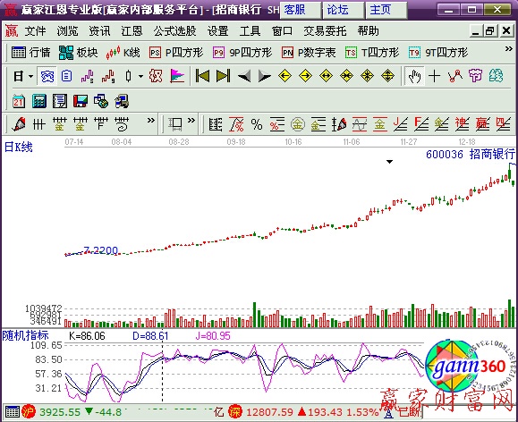Restore the inner document window
This screenshot has width=518, height=422.
[490, 31]
